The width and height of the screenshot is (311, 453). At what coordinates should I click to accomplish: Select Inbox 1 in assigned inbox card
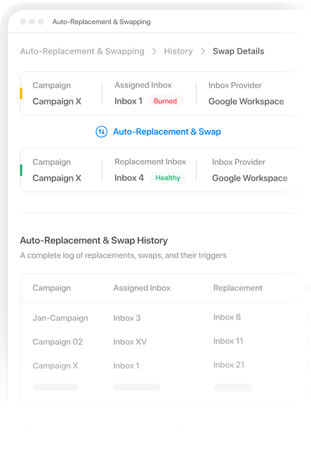[x=128, y=101]
